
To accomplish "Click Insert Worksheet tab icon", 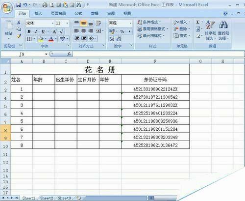I will pyautogui.click(x=79, y=198).
